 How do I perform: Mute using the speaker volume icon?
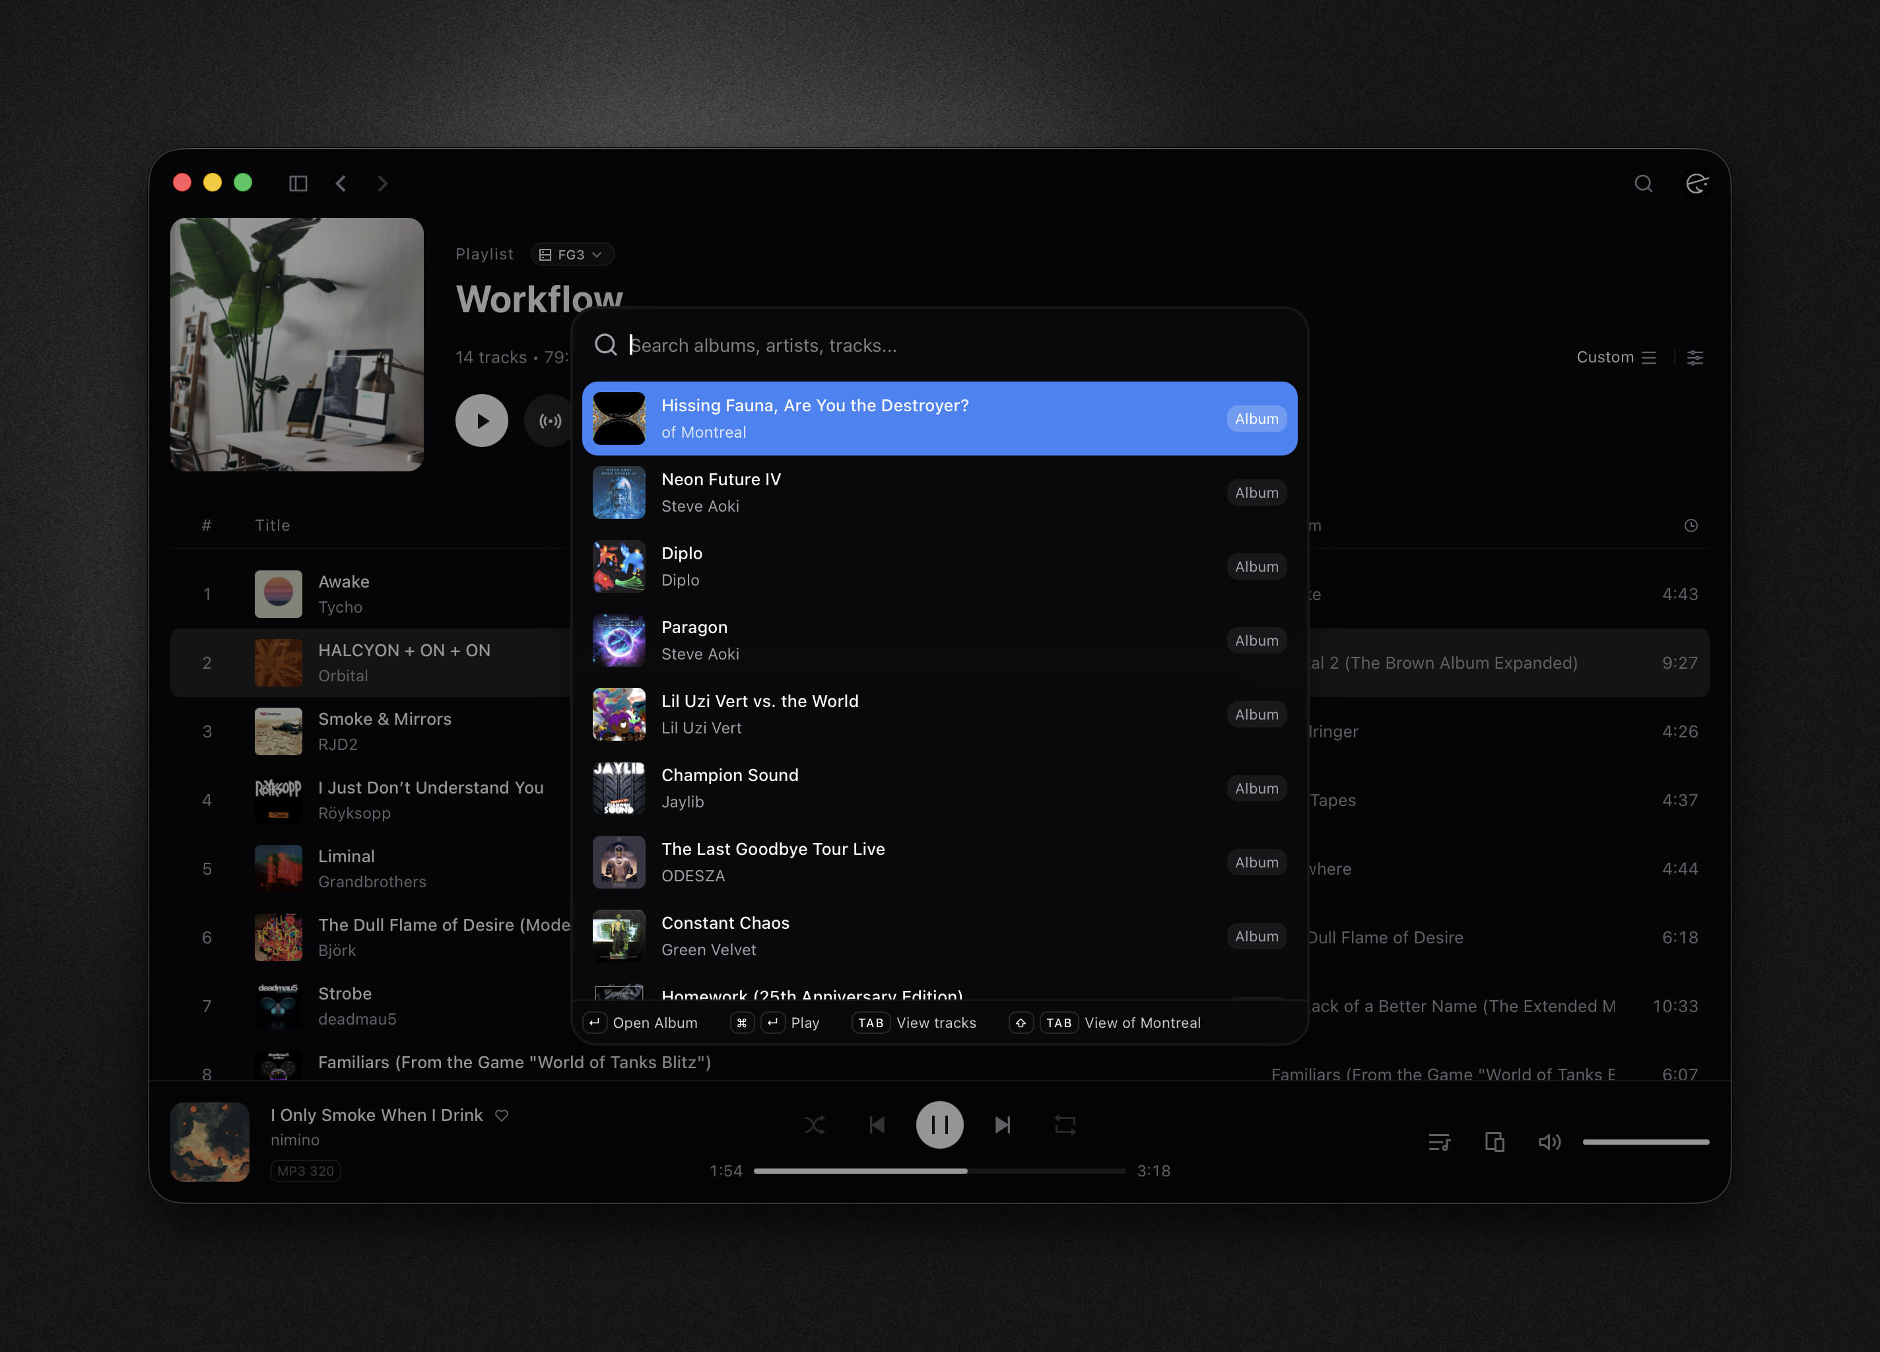1549,1142
